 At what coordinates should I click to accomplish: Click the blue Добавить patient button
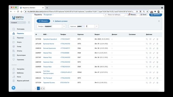click(x=156, y=15)
